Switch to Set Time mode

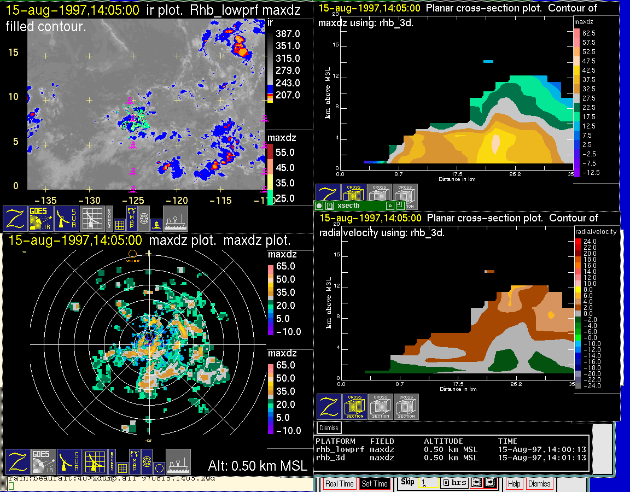374,484
